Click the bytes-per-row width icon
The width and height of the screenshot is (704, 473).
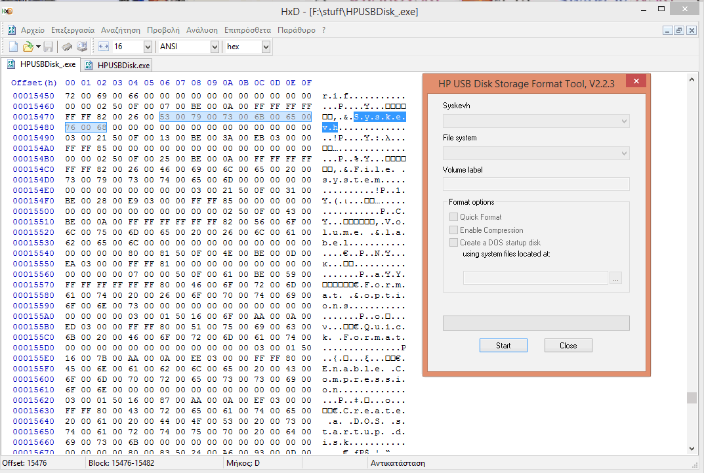coord(104,47)
